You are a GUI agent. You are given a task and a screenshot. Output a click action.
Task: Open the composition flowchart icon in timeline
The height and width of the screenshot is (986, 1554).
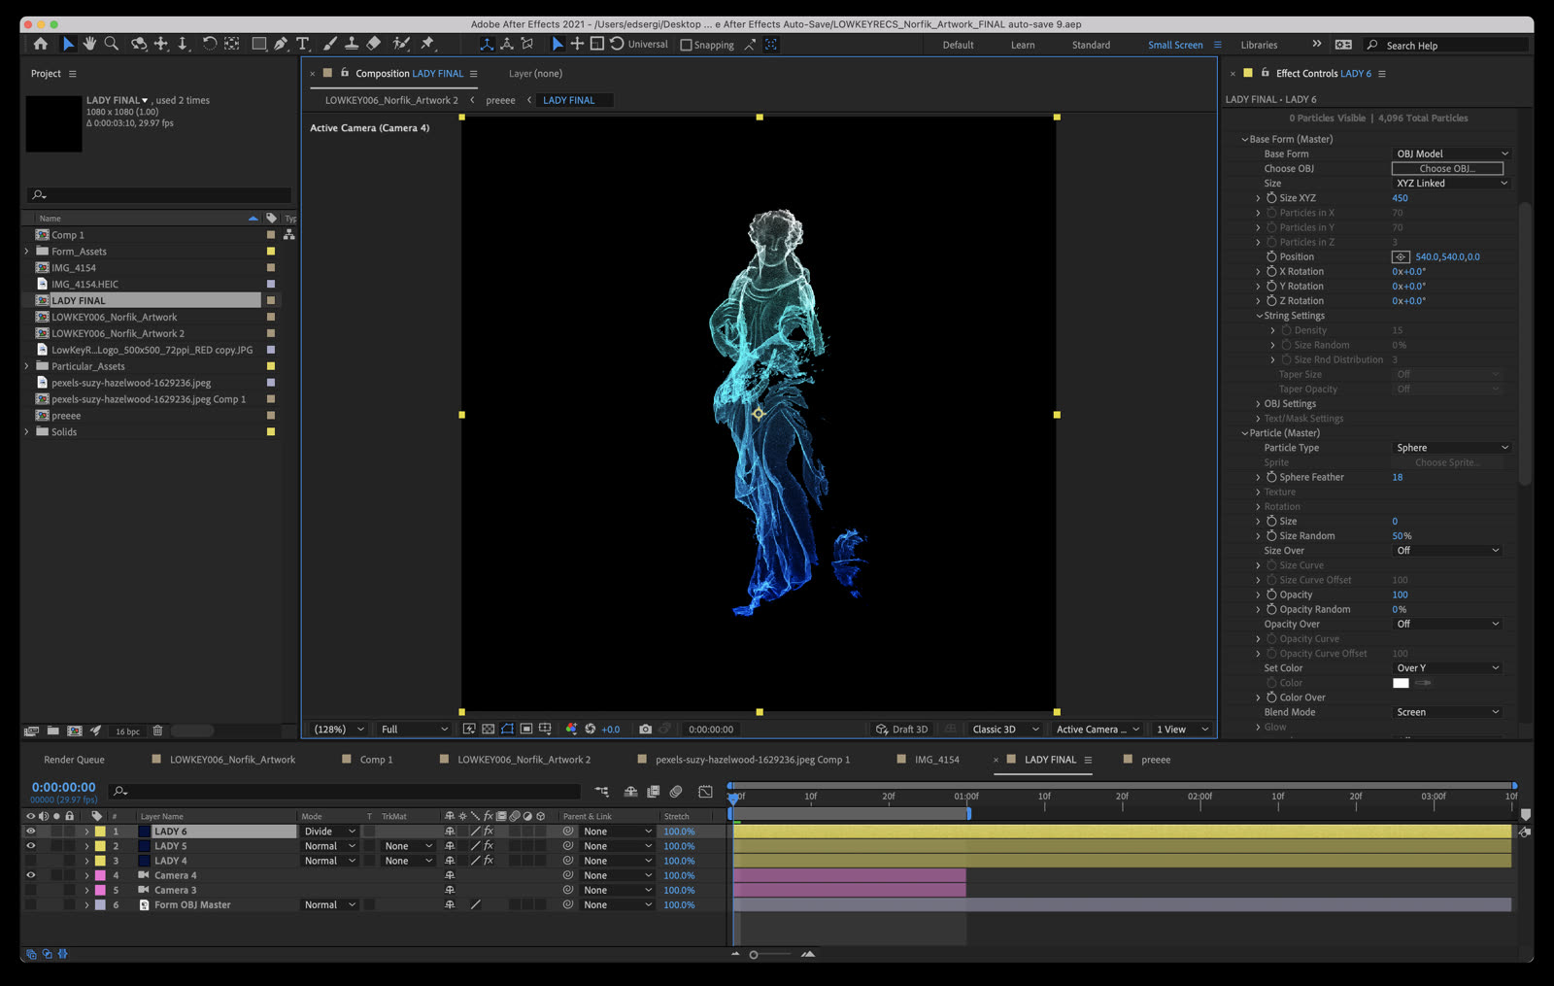click(601, 792)
